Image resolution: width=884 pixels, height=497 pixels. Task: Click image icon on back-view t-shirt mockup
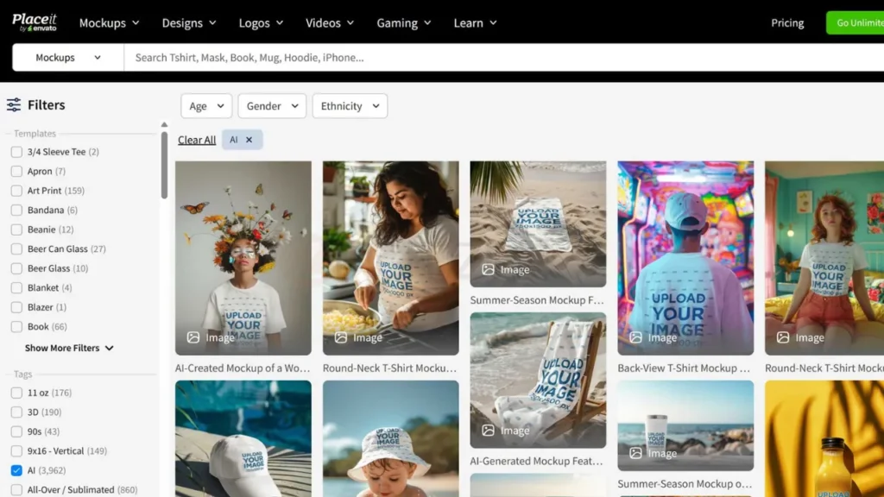tap(636, 337)
